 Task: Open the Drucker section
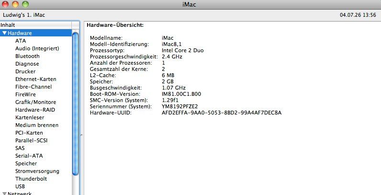pyautogui.click(x=25, y=71)
